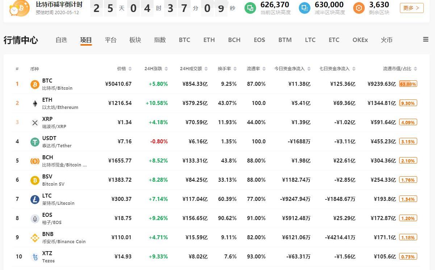
Task: Click the +10.58% change value
Action: tap(157, 103)
